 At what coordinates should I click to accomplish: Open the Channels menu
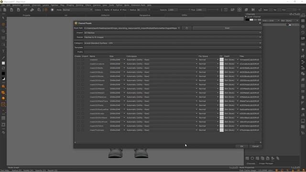point(36,5)
